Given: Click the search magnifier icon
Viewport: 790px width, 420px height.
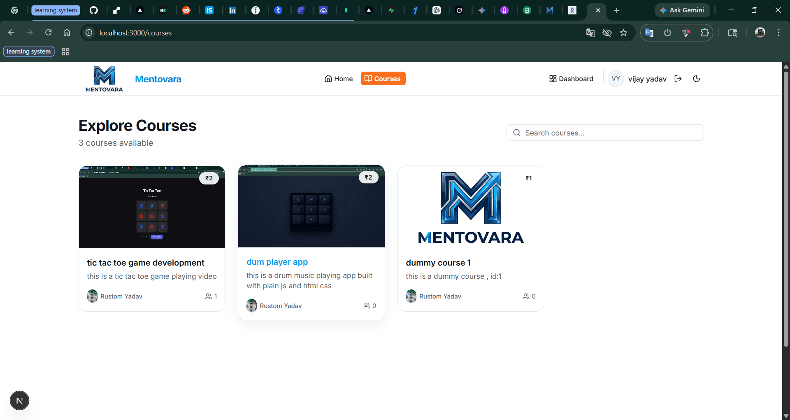Looking at the screenshot, I should [x=517, y=133].
